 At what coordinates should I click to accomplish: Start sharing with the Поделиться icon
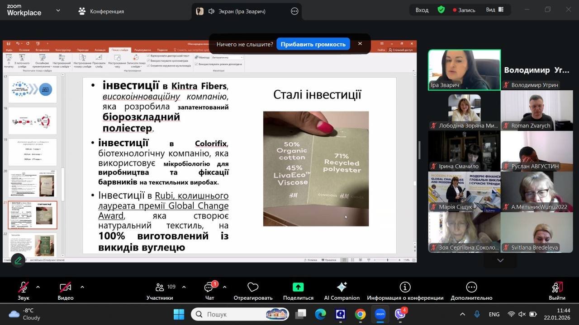(298, 288)
